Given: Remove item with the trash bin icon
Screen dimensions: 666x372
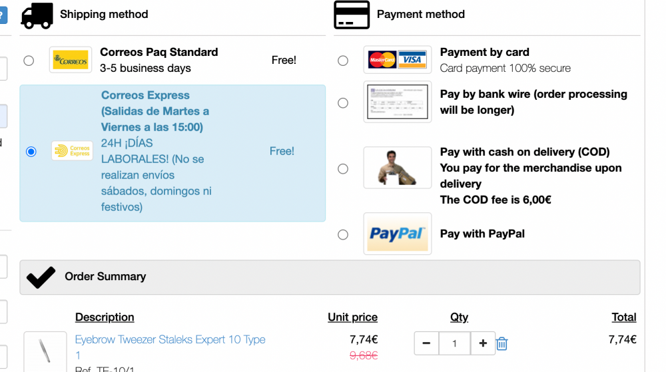Looking at the screenshot, I should tap(501, 343).
